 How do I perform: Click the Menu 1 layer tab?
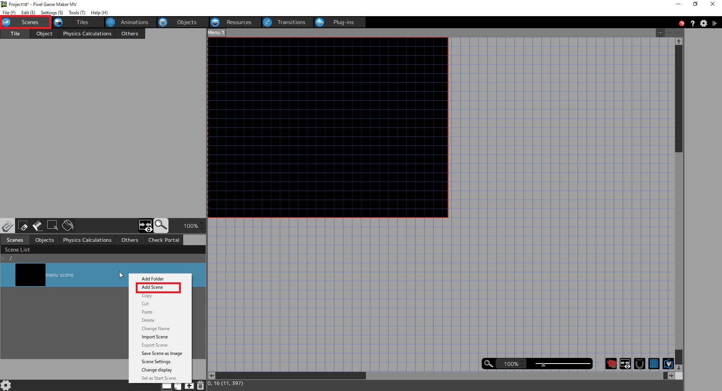click(x=216, y=33)
